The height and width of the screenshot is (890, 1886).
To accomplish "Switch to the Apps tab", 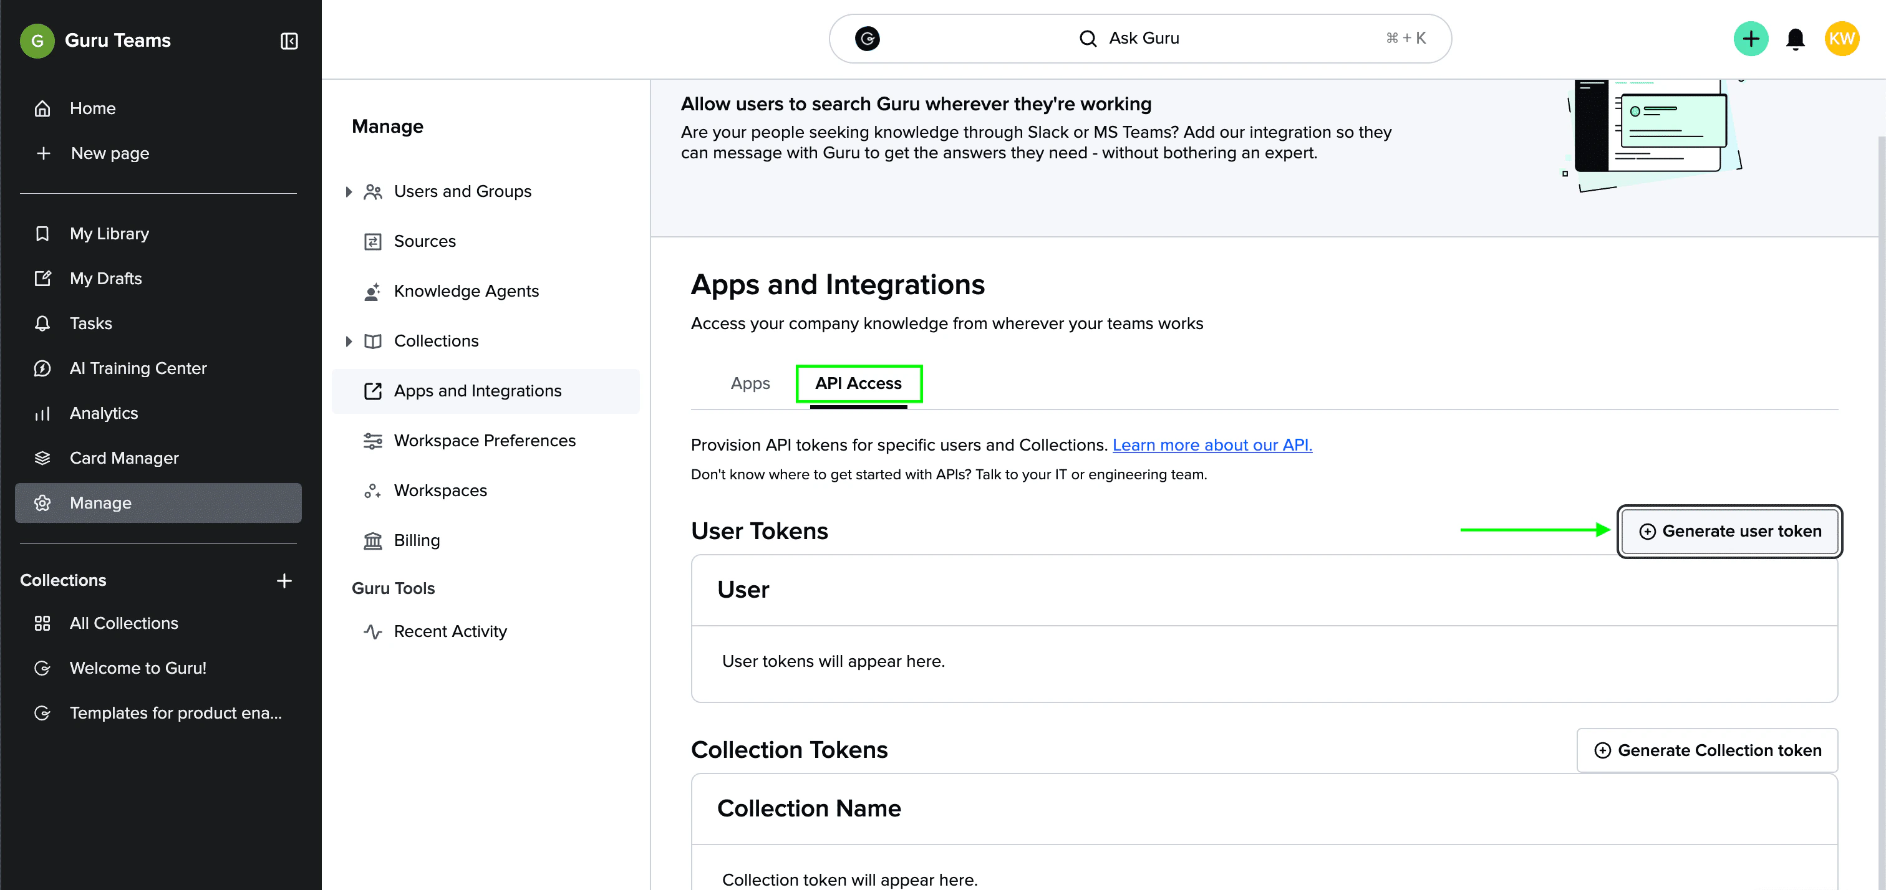I will point(750,383).
